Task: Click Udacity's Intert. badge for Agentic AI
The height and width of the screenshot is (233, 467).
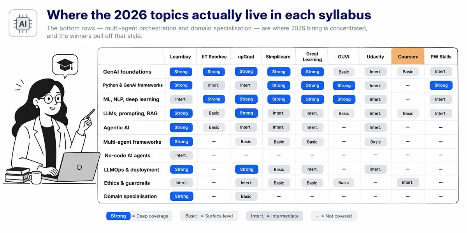Action: pyautogui.click(x=376, y=127)
